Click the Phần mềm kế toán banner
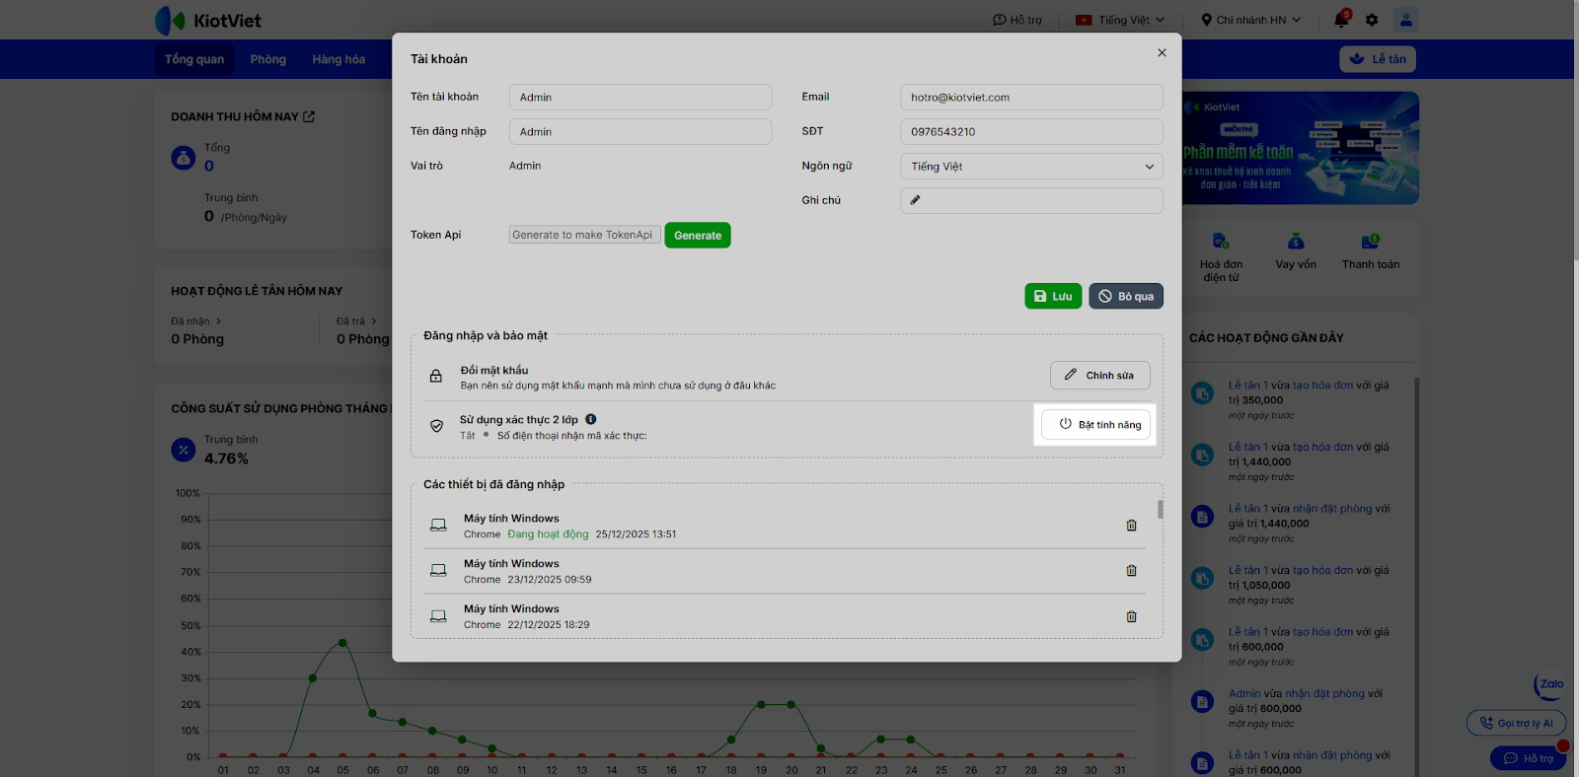Viewport: 1579px width, 777px height. pyautogui.click(x=1300, y=148)
